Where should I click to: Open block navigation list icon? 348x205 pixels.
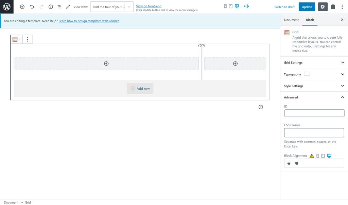tap(59, 7)
